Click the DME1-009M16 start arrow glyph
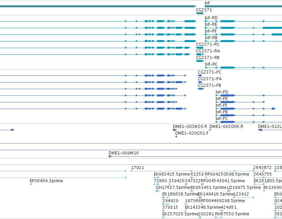 coord(110,156)
